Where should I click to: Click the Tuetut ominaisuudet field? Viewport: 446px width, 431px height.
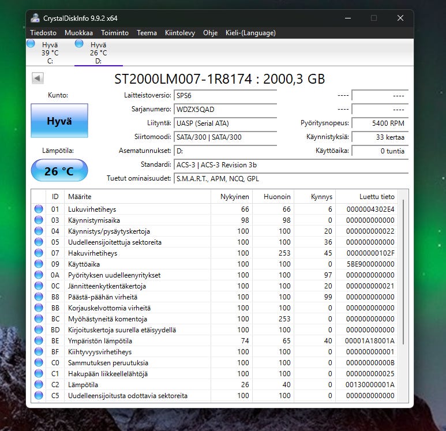[291, 178]
